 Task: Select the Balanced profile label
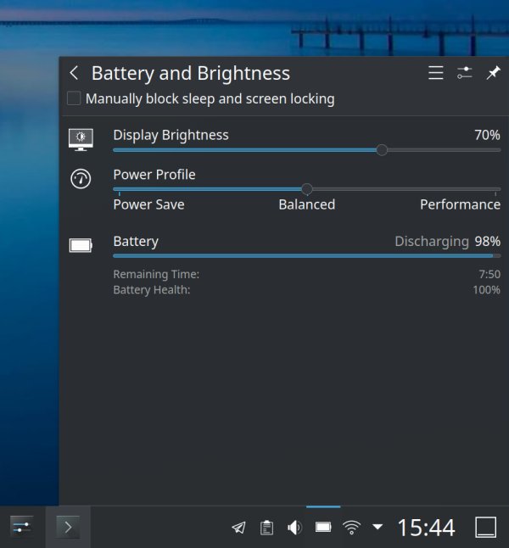point(306,204)
